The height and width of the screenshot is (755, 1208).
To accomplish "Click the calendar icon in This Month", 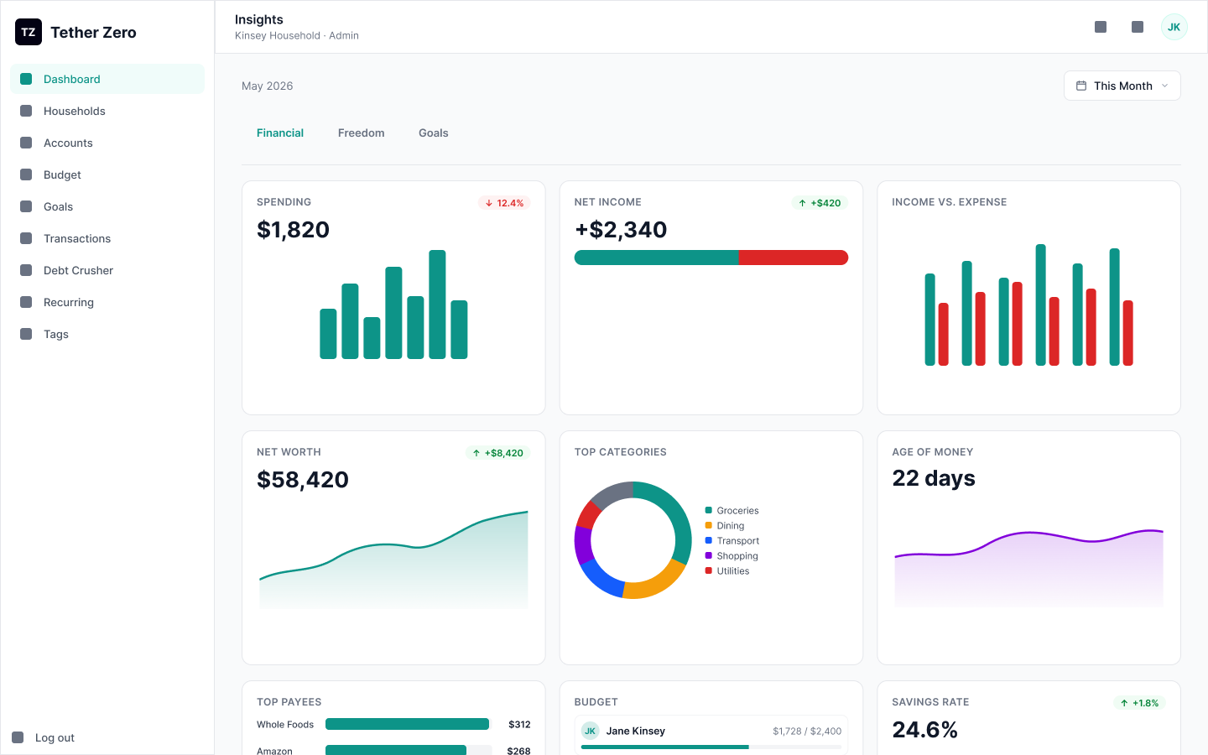I will coord(1081,86).
